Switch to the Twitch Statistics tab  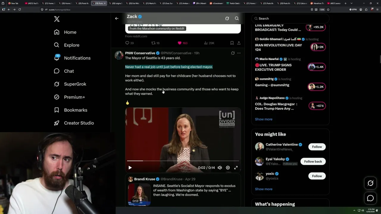(233, 3)
